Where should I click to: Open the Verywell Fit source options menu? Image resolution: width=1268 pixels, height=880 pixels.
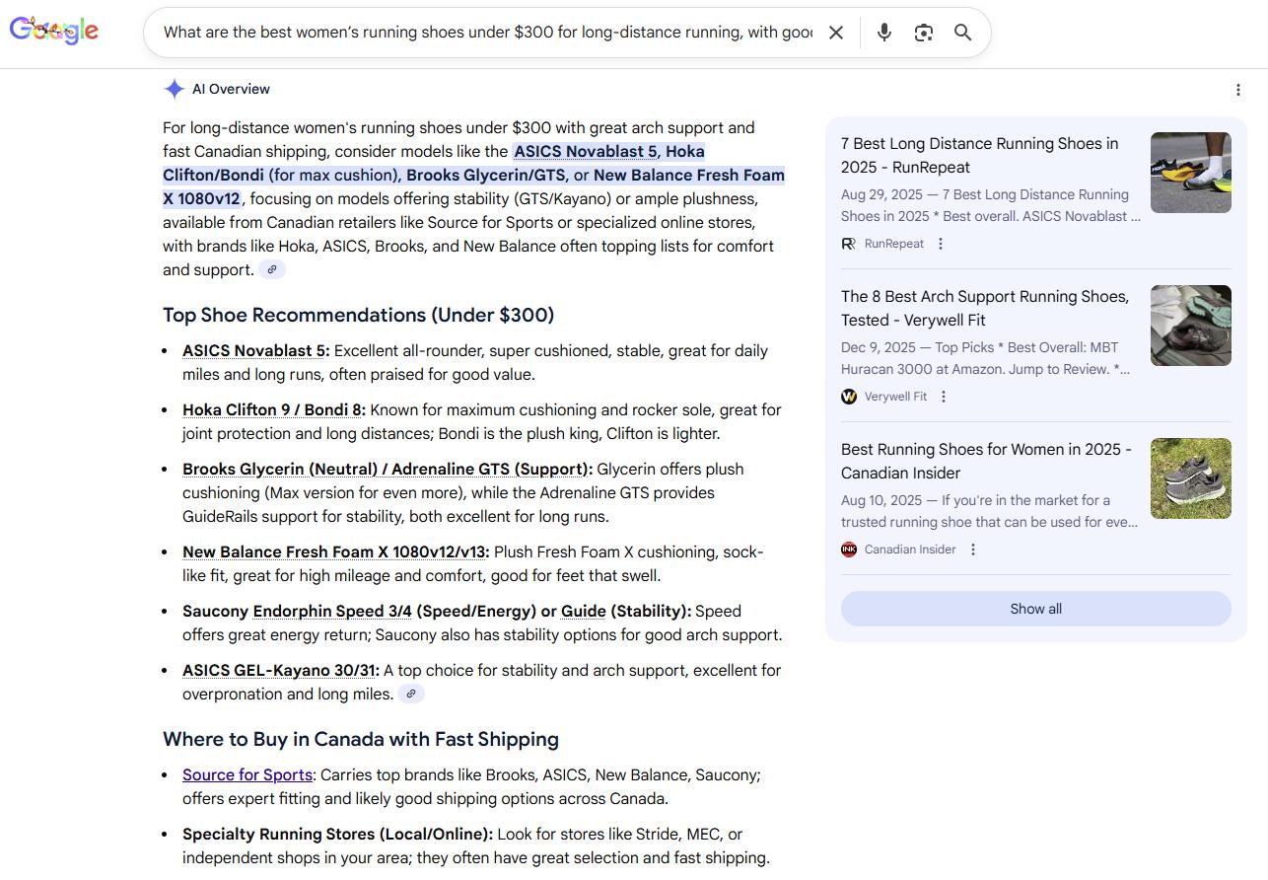[944, 397]
